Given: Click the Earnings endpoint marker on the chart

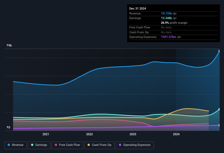Looking at the screenshot, I should click(x=219, y=109).
